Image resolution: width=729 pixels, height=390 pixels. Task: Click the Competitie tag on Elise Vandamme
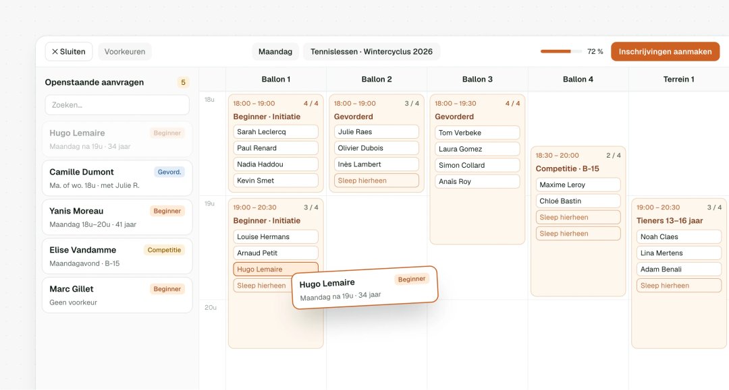(164, 250)
